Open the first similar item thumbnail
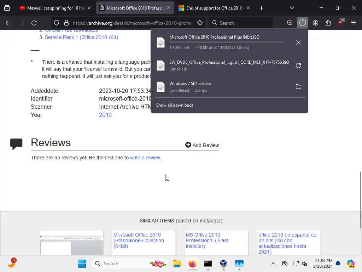362x272 pixels. point(71,243)
